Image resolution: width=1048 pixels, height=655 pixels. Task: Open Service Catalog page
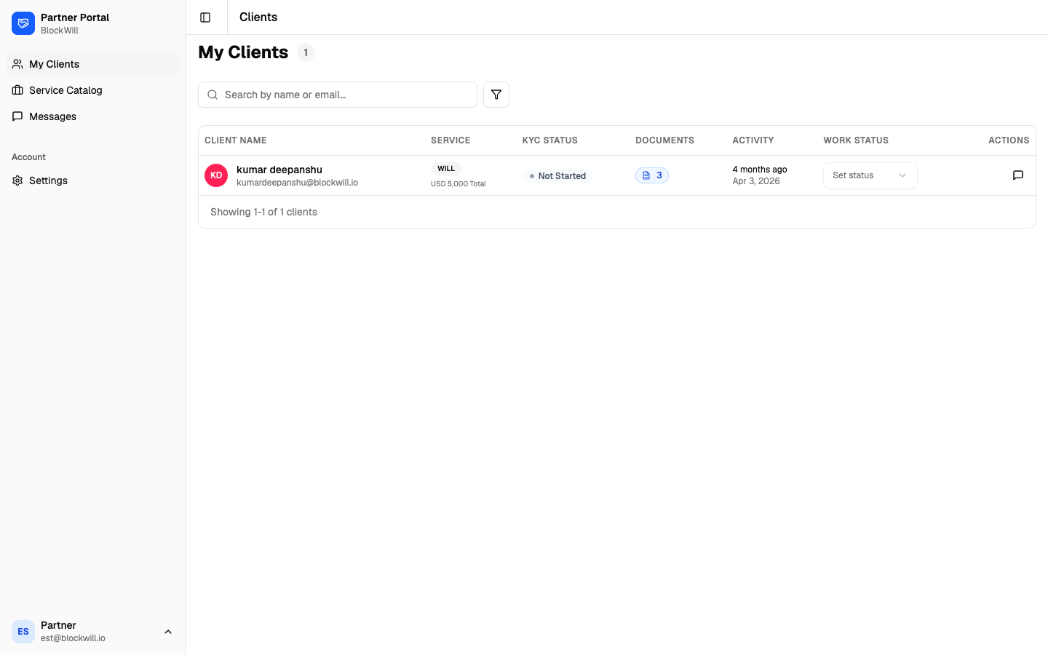click(92, 90)
